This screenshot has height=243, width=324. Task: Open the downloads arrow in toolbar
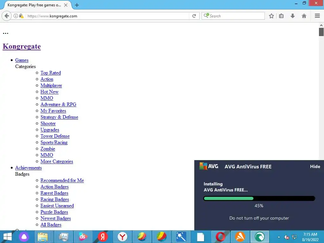293,16
